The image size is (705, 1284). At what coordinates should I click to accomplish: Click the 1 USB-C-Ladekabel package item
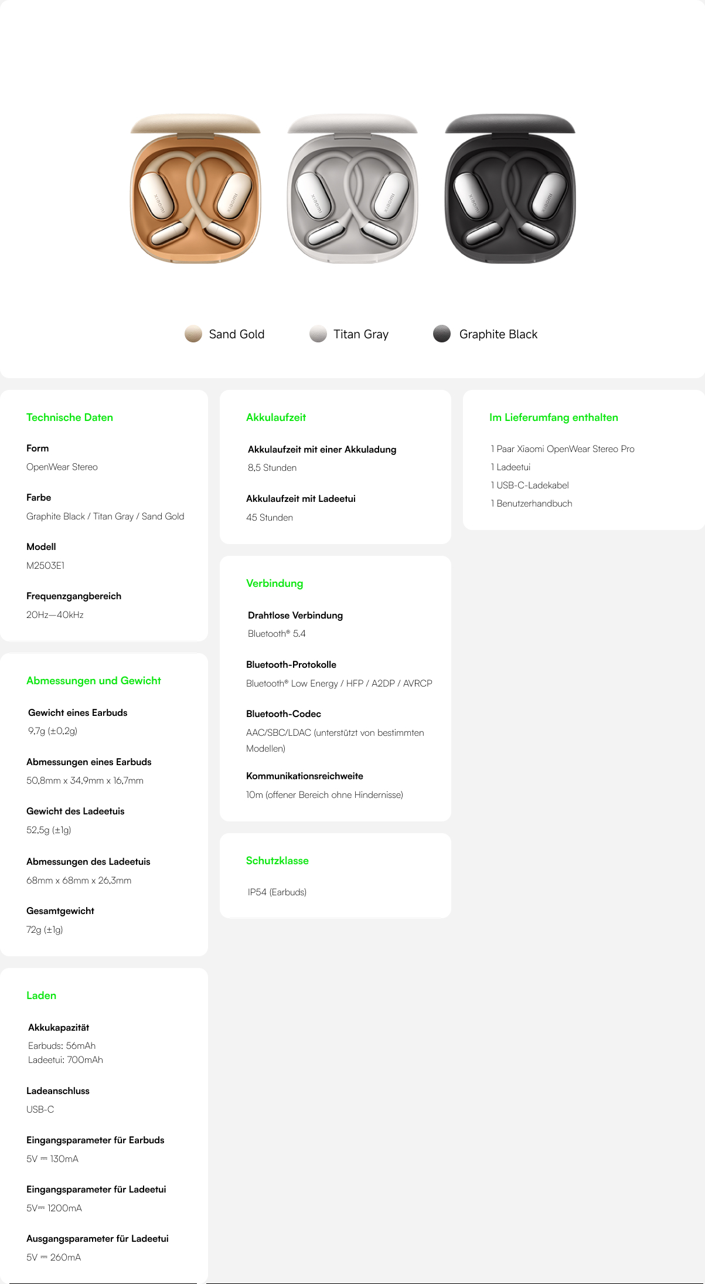point(530,485)
